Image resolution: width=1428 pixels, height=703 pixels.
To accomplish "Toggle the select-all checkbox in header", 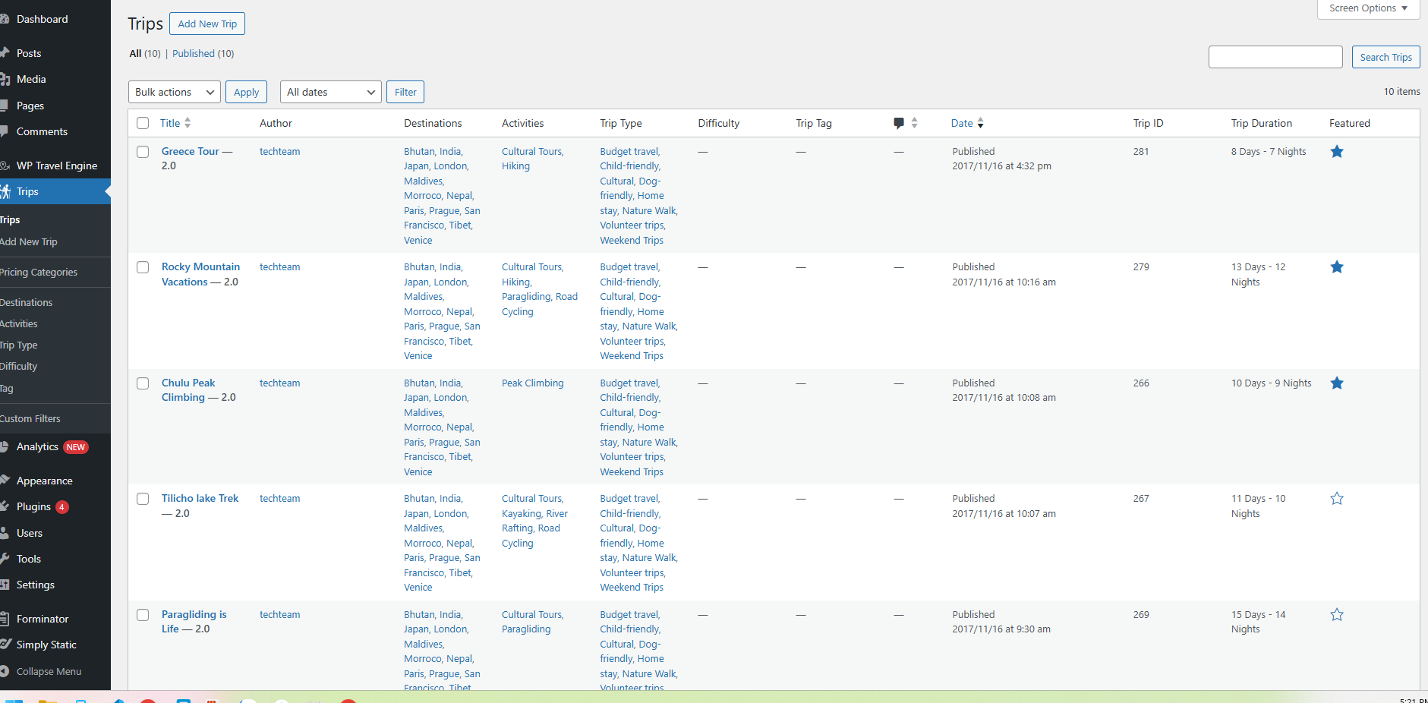I will coord(143,123).
